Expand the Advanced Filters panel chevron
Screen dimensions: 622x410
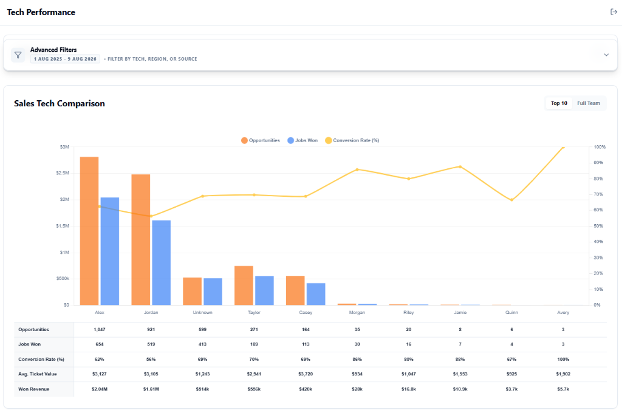point(606,55)
